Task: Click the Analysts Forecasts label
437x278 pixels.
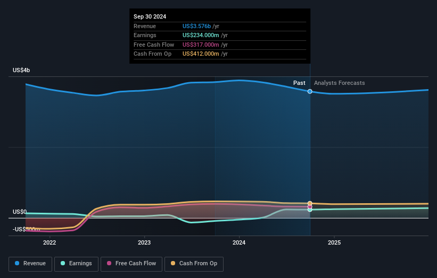Action: tap(339, 83)
